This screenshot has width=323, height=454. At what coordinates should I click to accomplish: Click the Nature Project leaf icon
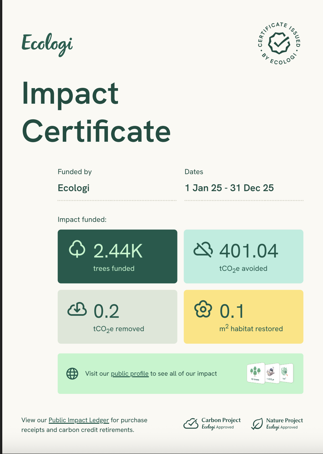(257, 424)
